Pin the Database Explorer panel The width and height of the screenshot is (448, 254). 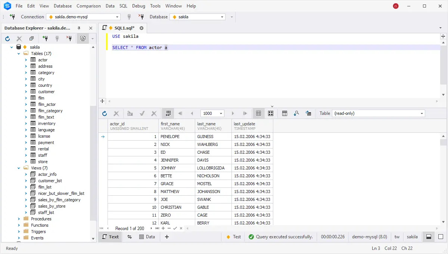pyautogui.click(x=79, y=28)
